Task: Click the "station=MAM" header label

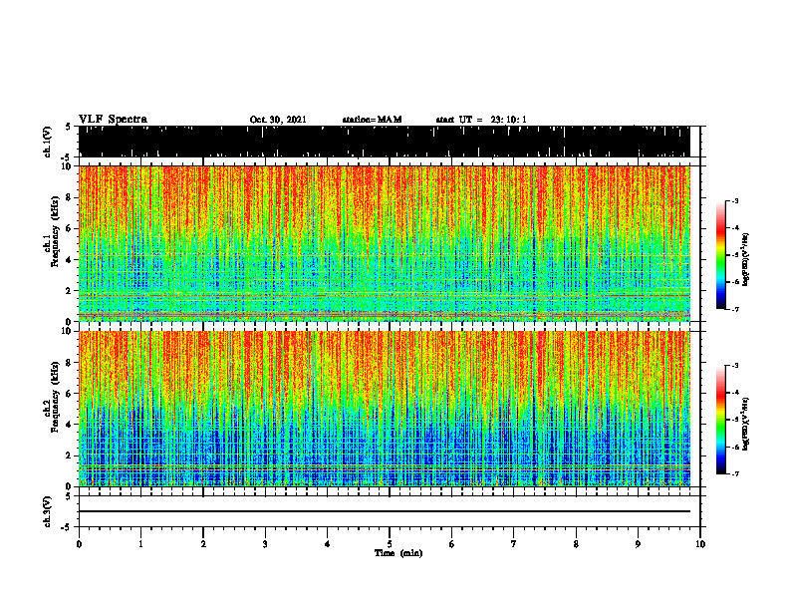Action: pos(372,120)
